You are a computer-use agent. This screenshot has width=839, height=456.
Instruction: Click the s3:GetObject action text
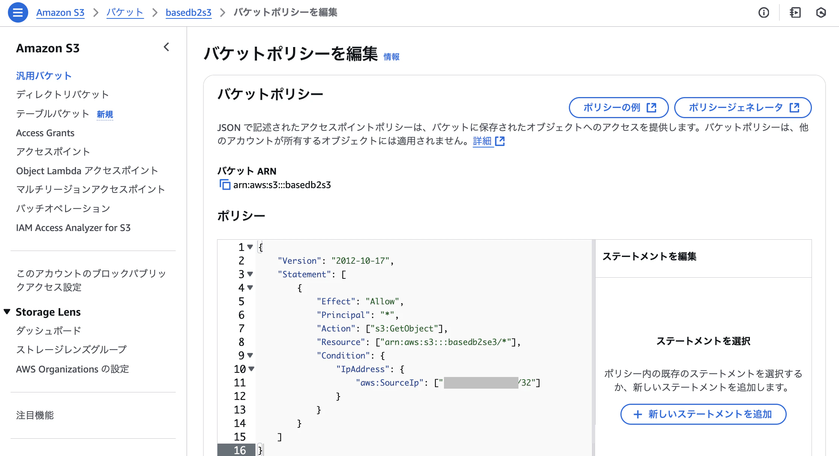pyautogui.click(x=404, y=328)
